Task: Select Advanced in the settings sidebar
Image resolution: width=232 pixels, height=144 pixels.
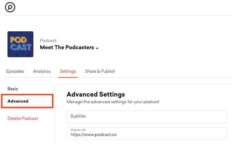Action: pyautogui.click(x=26, y=101)
